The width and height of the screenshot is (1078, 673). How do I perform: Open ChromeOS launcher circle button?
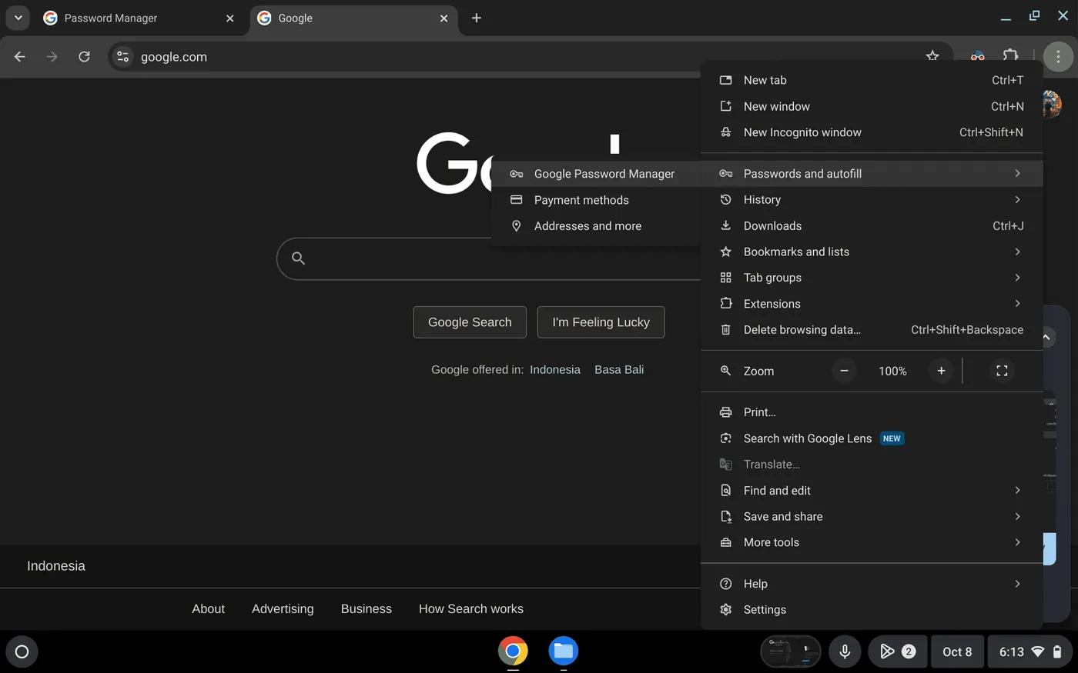click(x=22, y=651)
